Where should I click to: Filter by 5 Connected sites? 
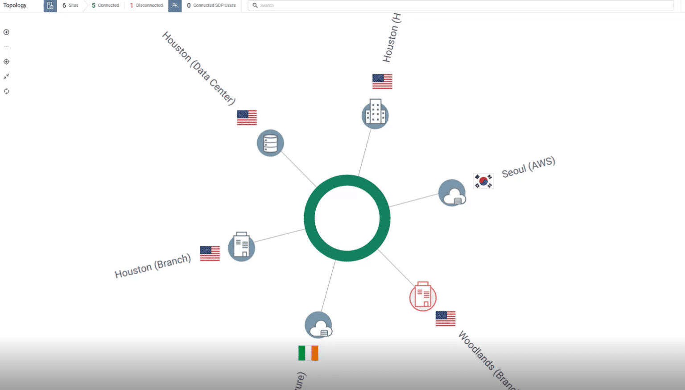(x=106, y=6)
